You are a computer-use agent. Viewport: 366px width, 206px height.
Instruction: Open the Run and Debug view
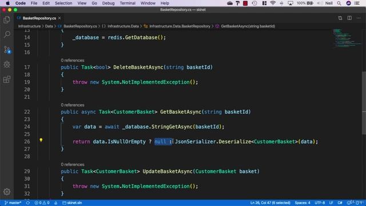point(7,65)
